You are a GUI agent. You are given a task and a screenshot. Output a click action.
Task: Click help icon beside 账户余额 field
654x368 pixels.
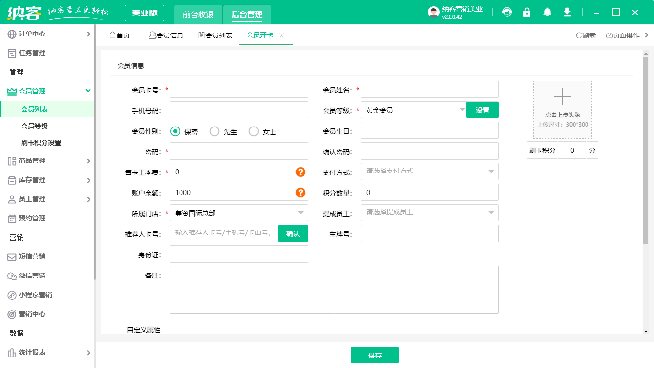pyautogui.click(x=300, y=193)
